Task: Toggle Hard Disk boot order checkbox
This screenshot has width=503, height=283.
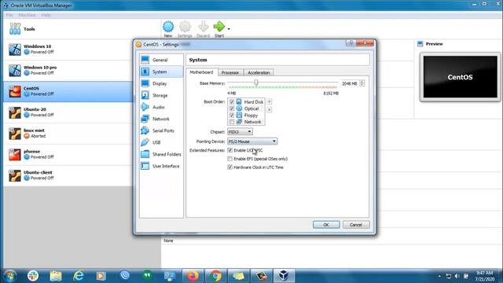Action: (x=232, y=101)
